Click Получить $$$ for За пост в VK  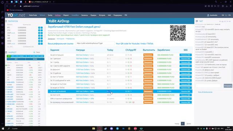(x=186, y=95)
